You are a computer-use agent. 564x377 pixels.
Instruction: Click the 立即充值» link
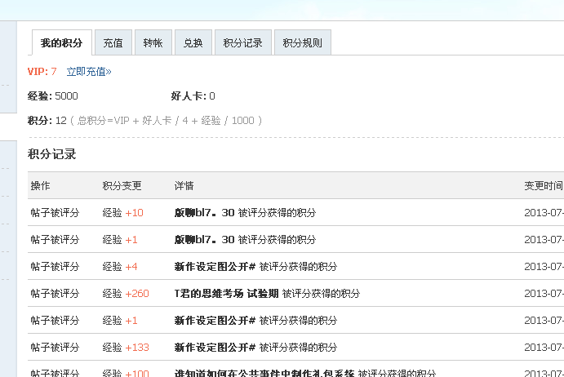(89, 72)
